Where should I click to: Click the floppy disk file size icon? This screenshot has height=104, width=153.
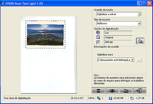pos(110,98)
